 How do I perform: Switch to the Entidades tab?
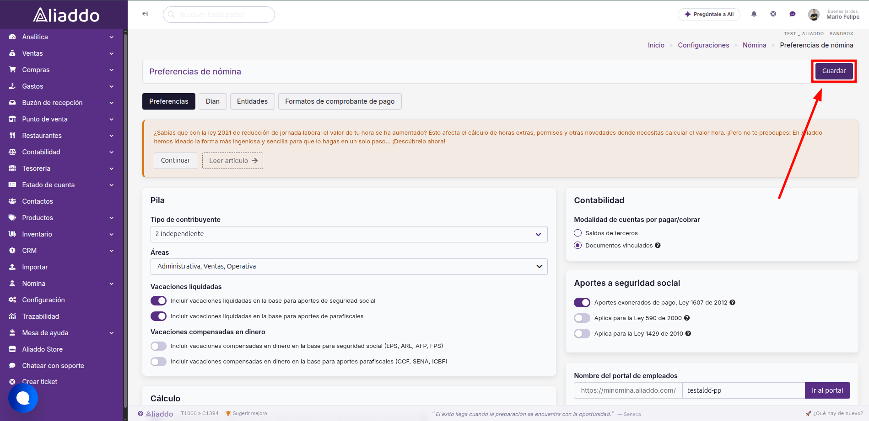pyautogui.click(x=252, y=101)
